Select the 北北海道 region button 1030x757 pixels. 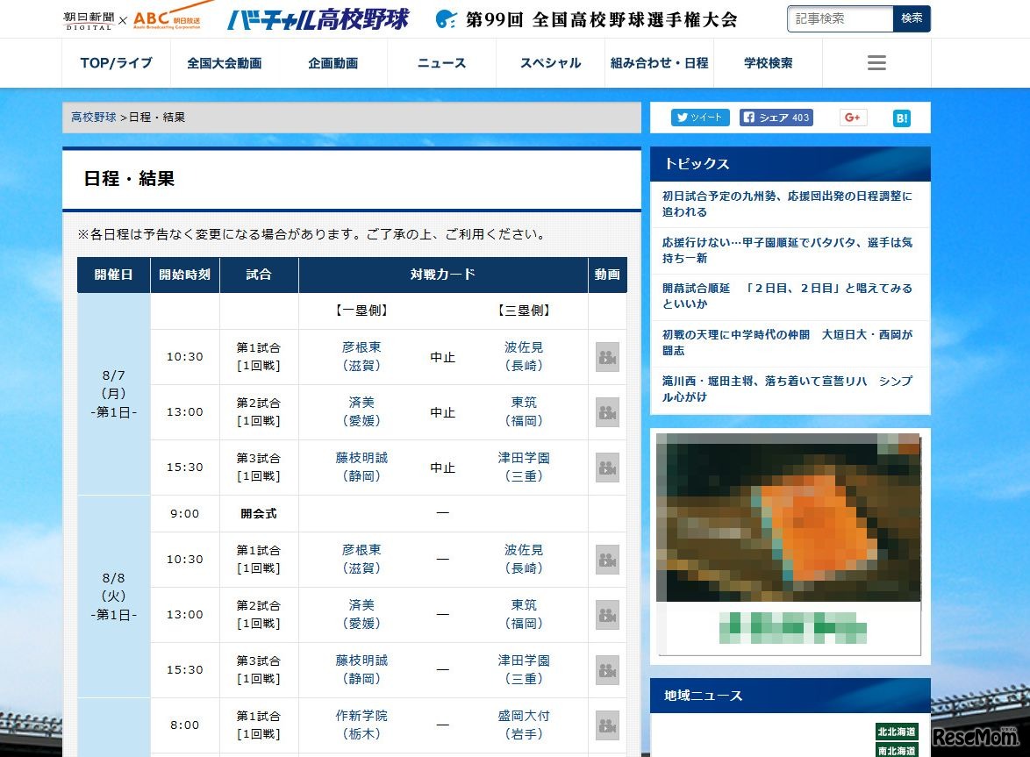[897, 732]
